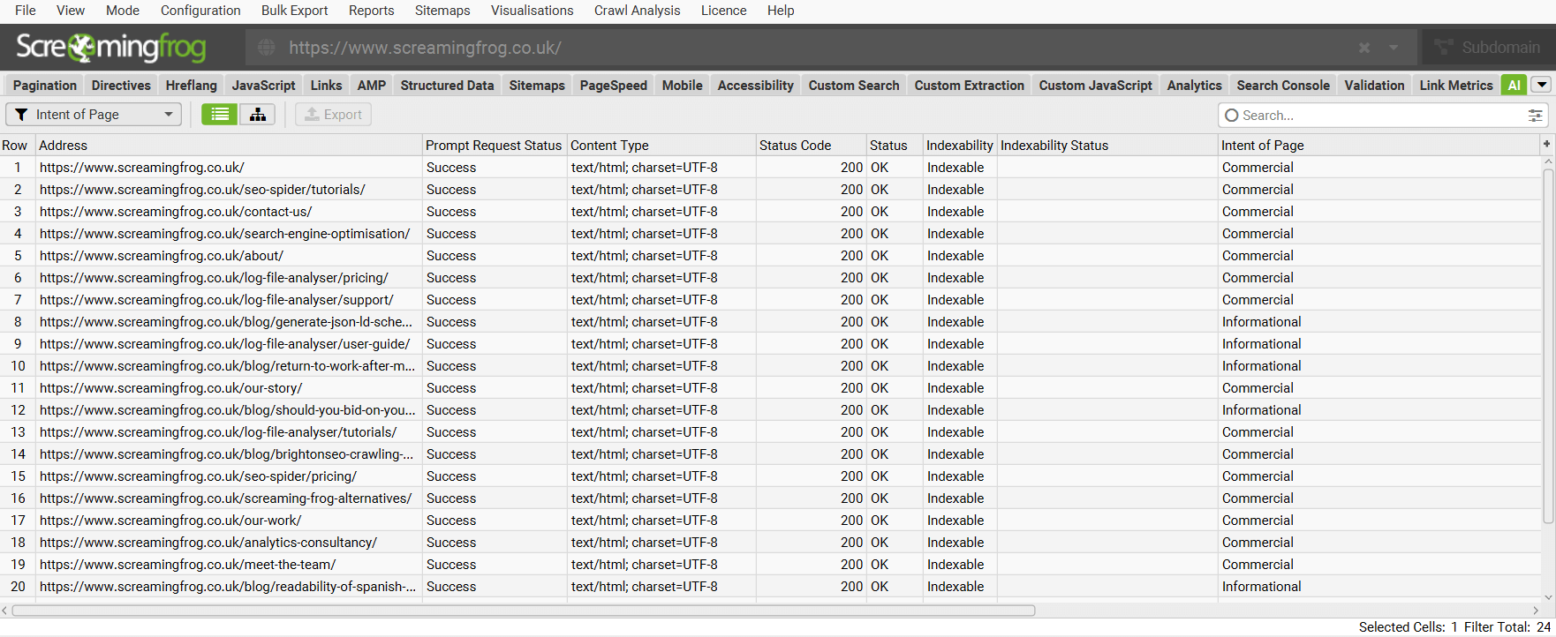Viewport: 1556px width, 637px height.
Task: Select the log-file-analyser/pricing/ address cell
Action: [x=229, y=278]
